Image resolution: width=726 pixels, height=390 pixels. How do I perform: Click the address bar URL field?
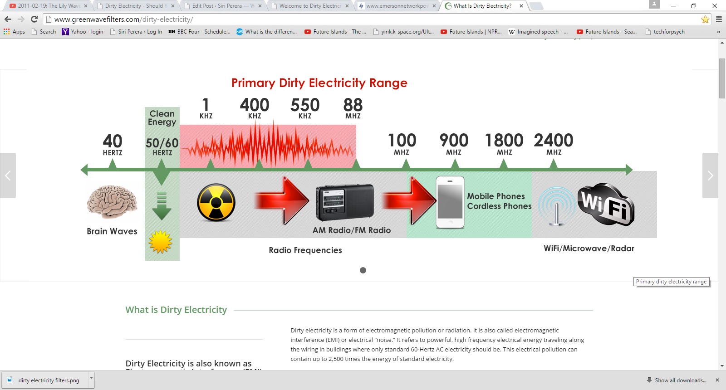pos(363,19)
